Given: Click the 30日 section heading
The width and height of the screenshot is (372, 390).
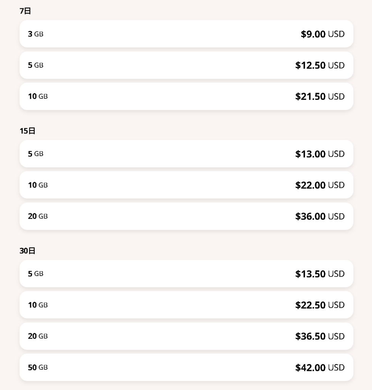Looking at the screenshot, I should coord(27,251).
